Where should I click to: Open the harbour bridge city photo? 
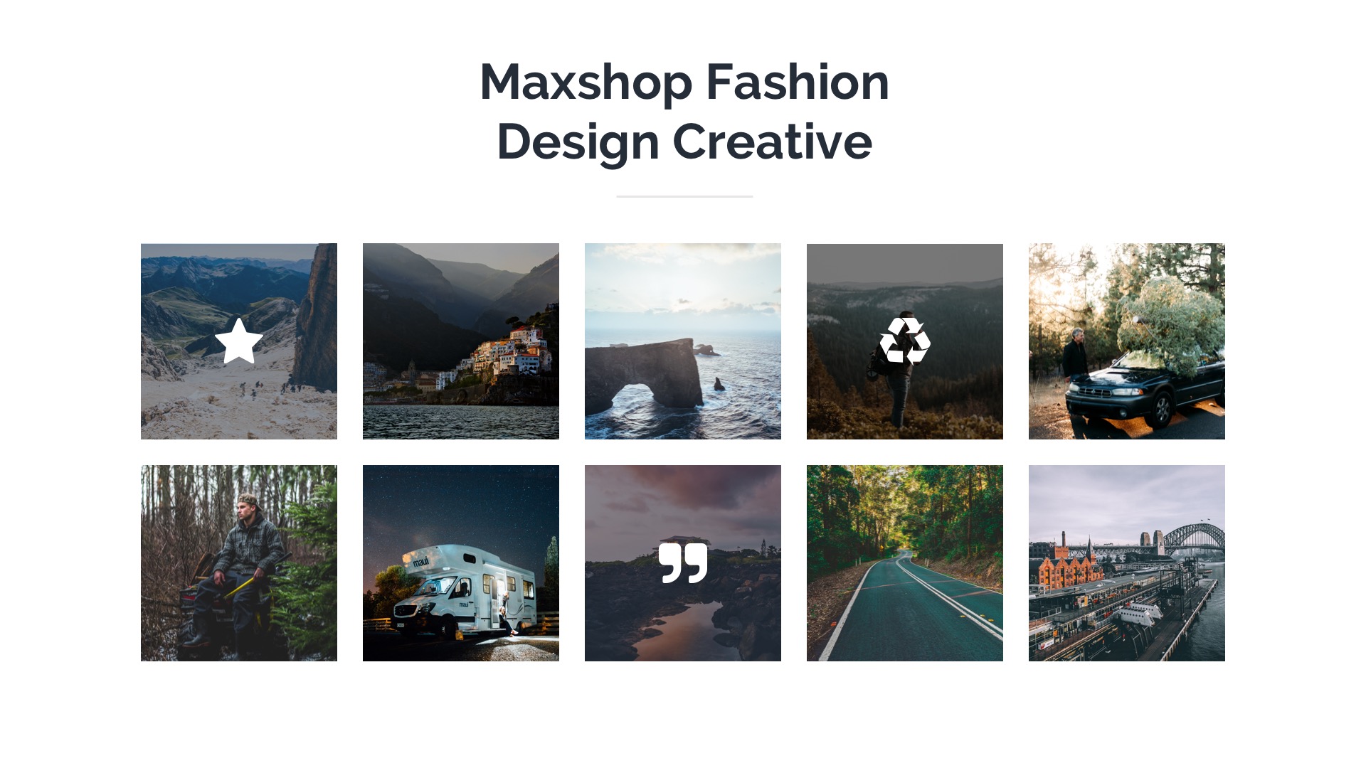[1127, 563]
